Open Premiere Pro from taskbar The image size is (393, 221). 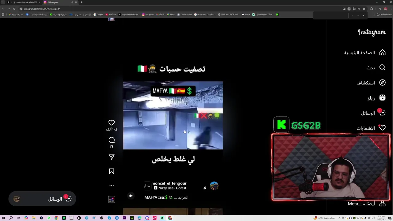point(124,218)
